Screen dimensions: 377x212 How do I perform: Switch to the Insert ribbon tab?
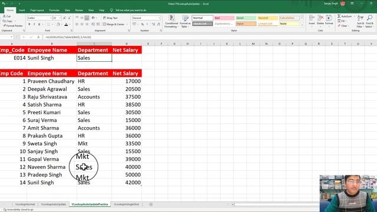pos(22,11)
